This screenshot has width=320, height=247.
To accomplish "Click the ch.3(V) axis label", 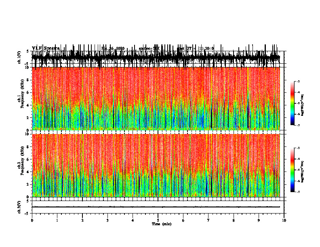I will click(19, 207).
